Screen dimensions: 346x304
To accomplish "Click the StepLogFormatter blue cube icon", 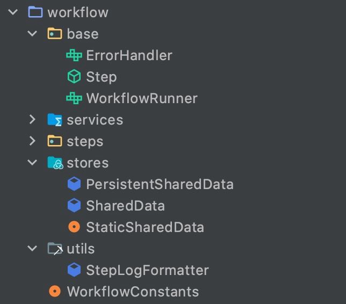I will pos(74,270).
